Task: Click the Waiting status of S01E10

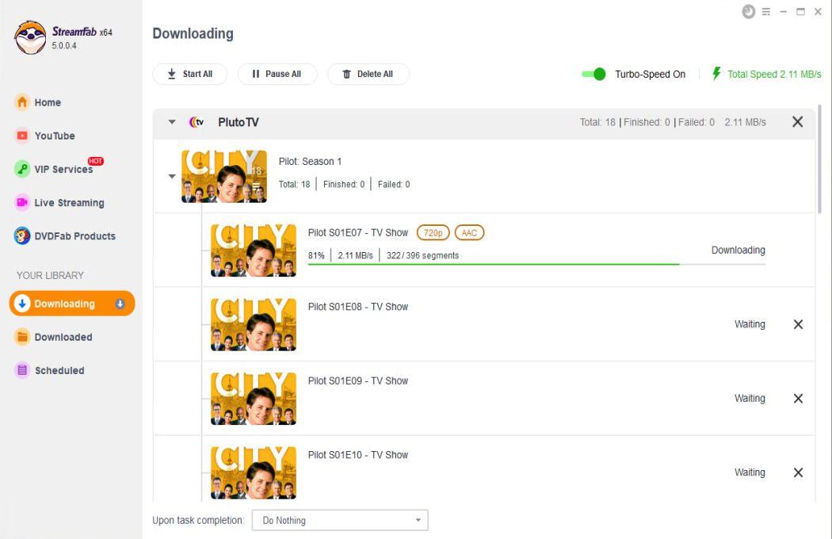Action: (x=750, y=472)
